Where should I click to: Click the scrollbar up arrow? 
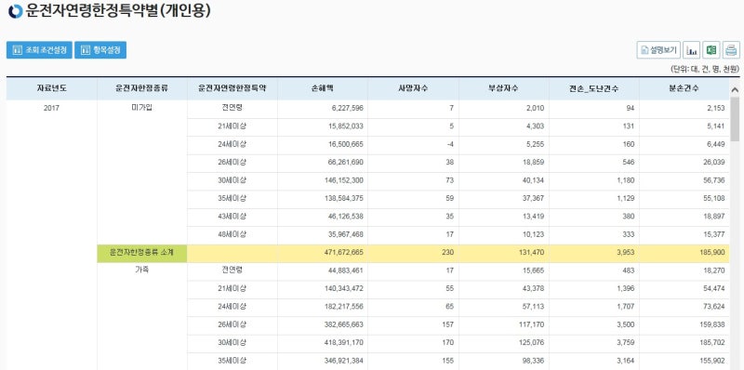[735, 89]
